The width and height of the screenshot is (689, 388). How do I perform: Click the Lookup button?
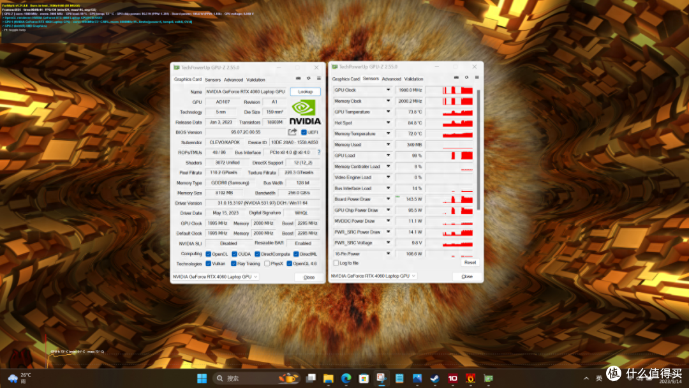point(306,92)
